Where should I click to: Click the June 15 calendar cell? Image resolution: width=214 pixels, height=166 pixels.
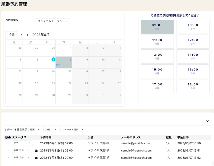[64, 74]
